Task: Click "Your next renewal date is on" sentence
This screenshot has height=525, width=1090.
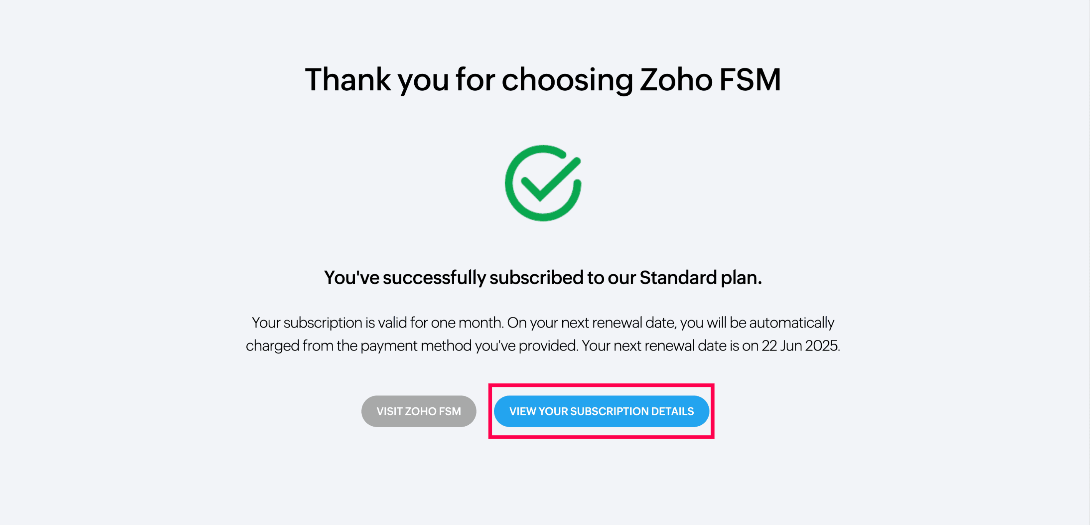Action: click(x=670, y=346)
